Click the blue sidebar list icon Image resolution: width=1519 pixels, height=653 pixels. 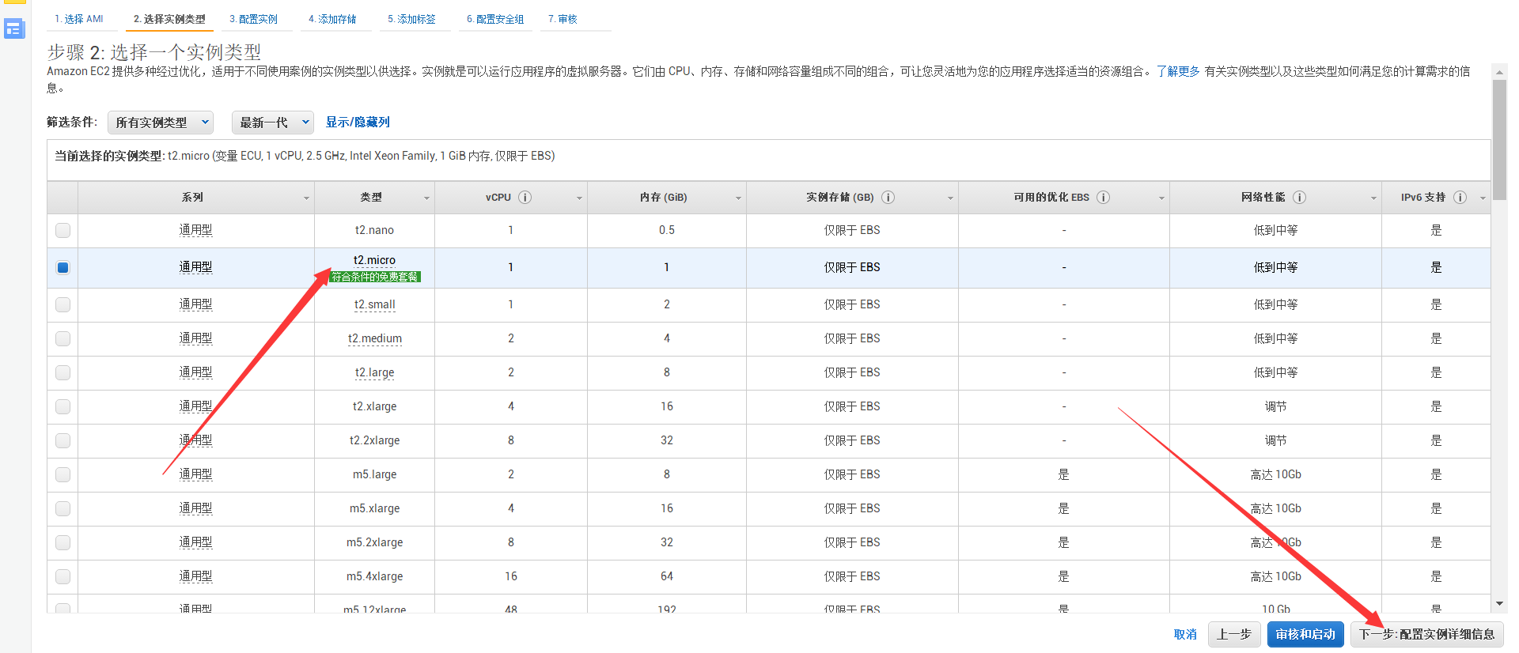pyautogui.click(x=14, y=29)
